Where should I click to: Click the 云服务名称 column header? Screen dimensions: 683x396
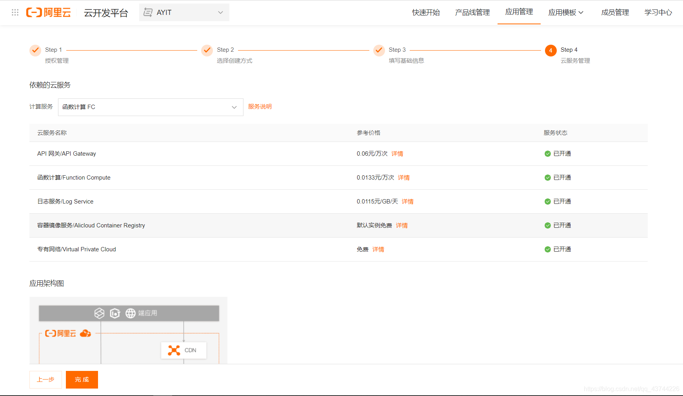[x=52, y=133]
